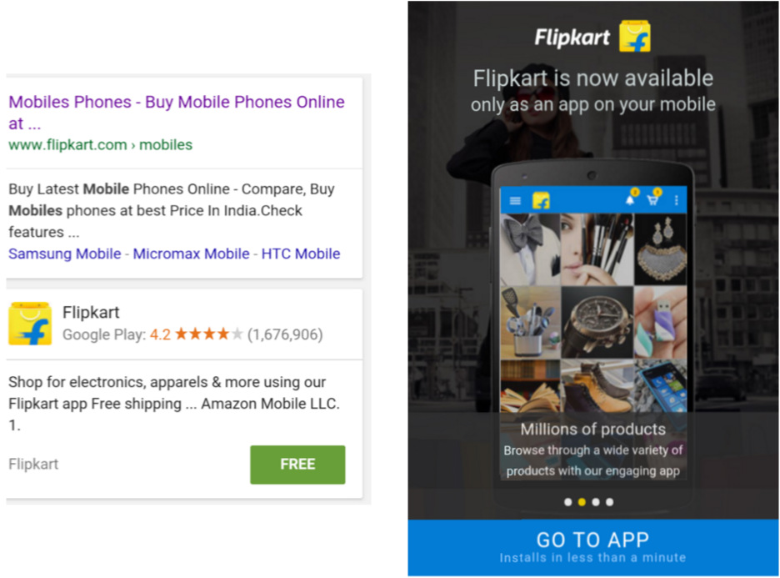Open the shopping cart icon
The height and width of the screenshot is (578, 780).
[x=652, y=200]
